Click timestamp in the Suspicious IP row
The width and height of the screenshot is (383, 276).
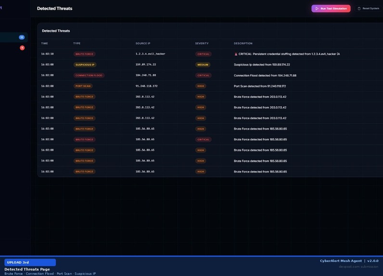click(47, 65)
